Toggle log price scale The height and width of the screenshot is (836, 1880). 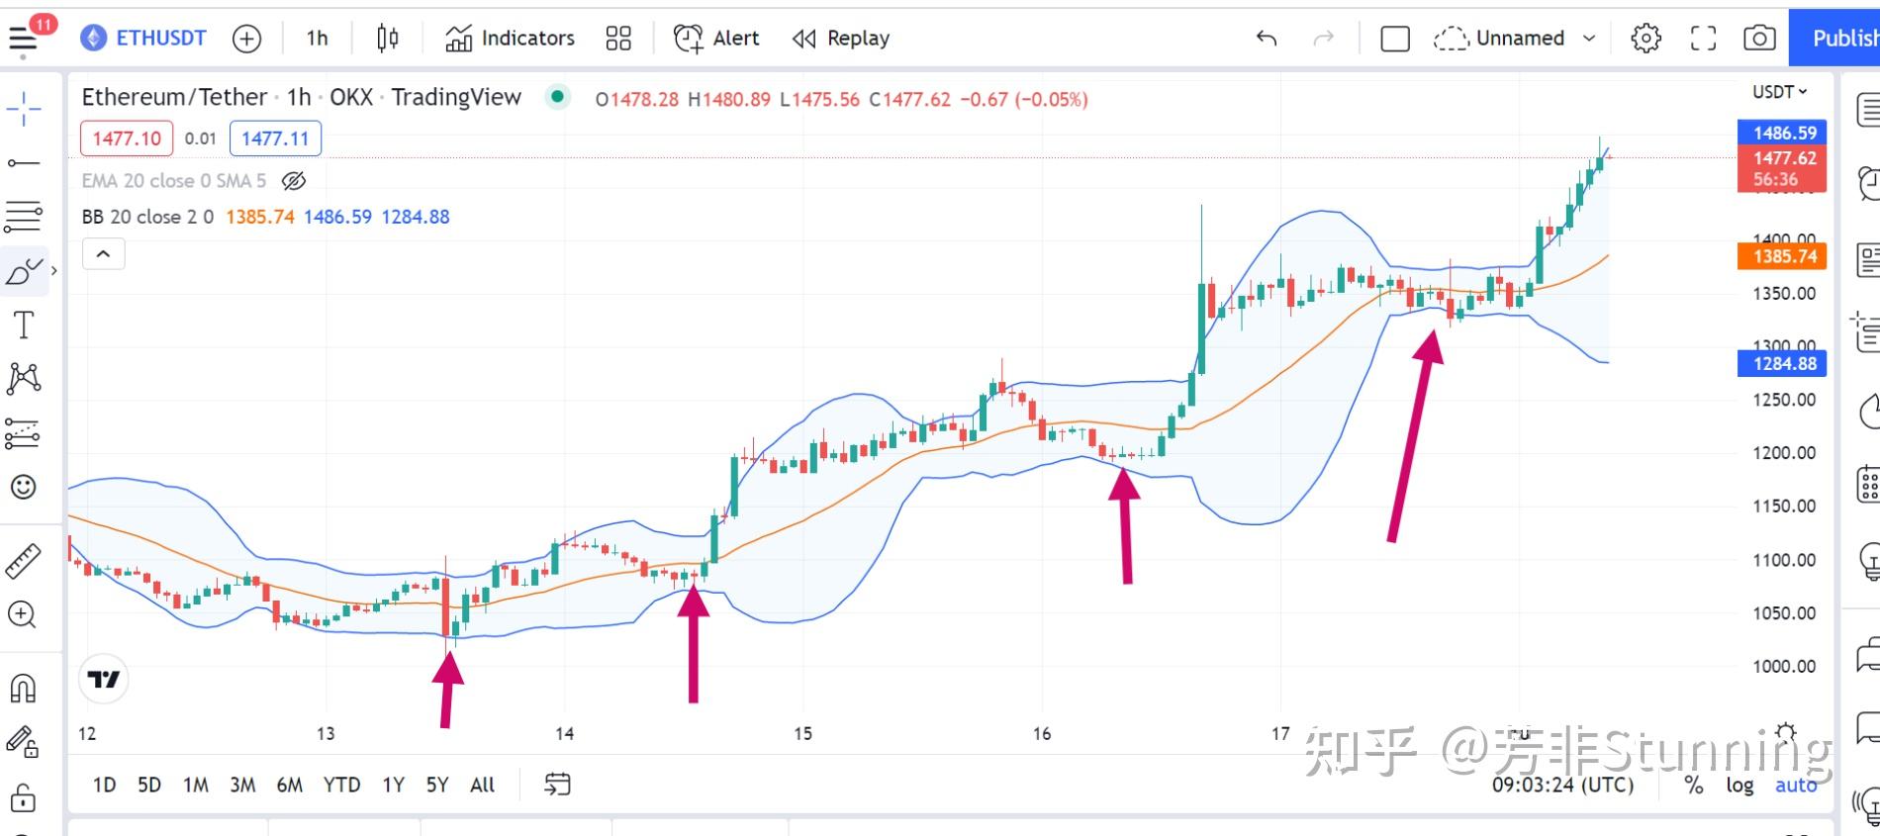[x=1740, y=785]
